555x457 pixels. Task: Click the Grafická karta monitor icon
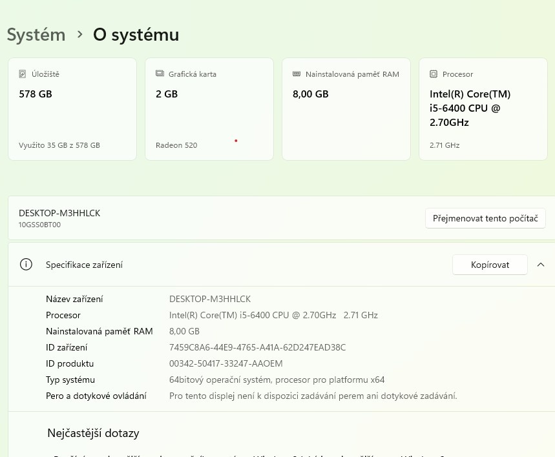point(160,74)
